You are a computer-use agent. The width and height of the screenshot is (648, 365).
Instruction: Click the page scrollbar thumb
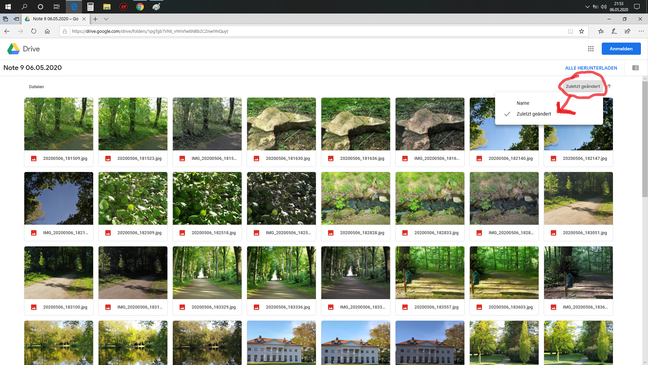(x=645, y=139)
